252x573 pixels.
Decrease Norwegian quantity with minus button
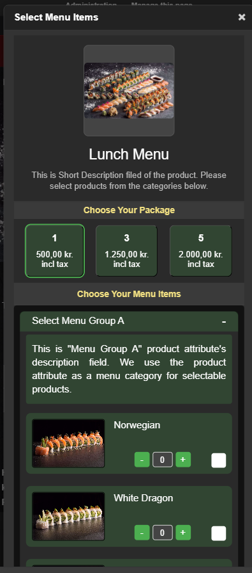point(142,459)
